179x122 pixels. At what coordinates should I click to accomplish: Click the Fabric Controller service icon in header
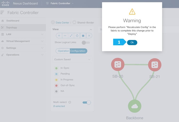47,3
